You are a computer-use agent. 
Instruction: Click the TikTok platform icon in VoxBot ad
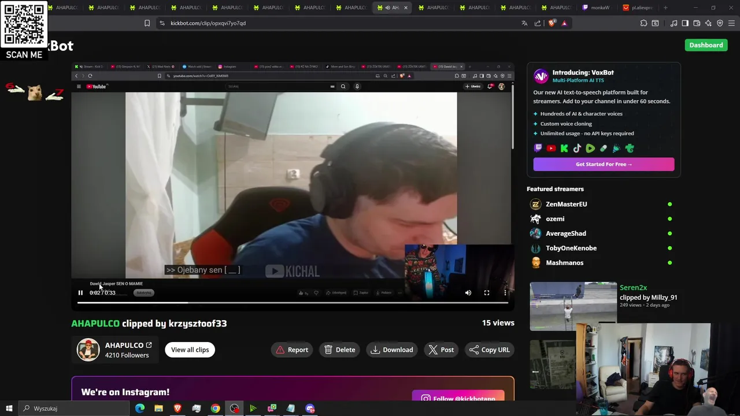577,148
